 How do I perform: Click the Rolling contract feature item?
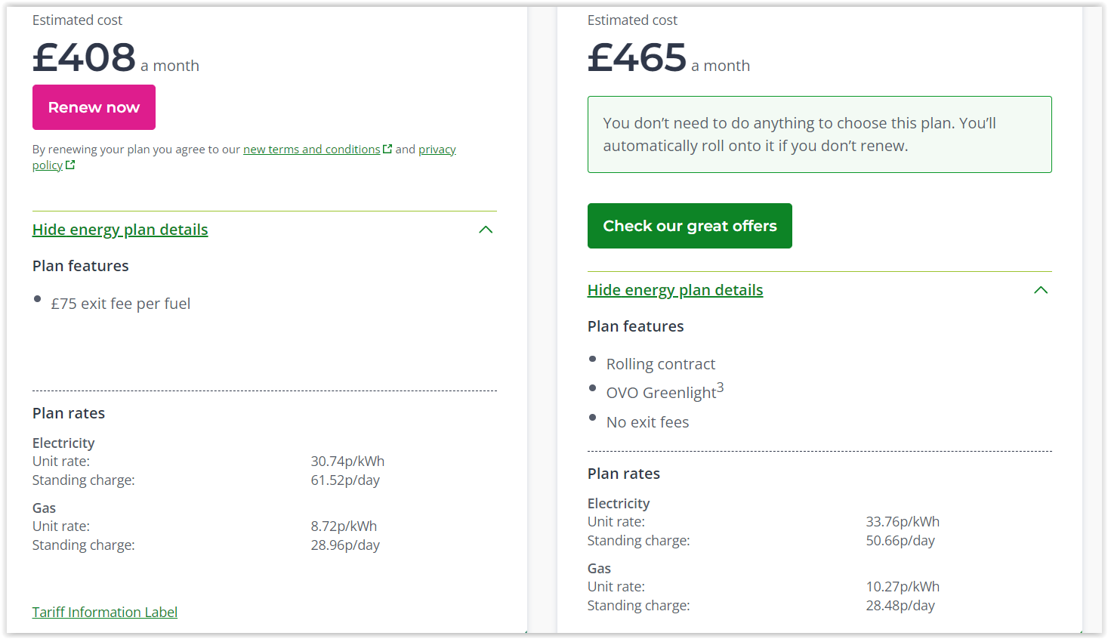[x=661, y=364]
